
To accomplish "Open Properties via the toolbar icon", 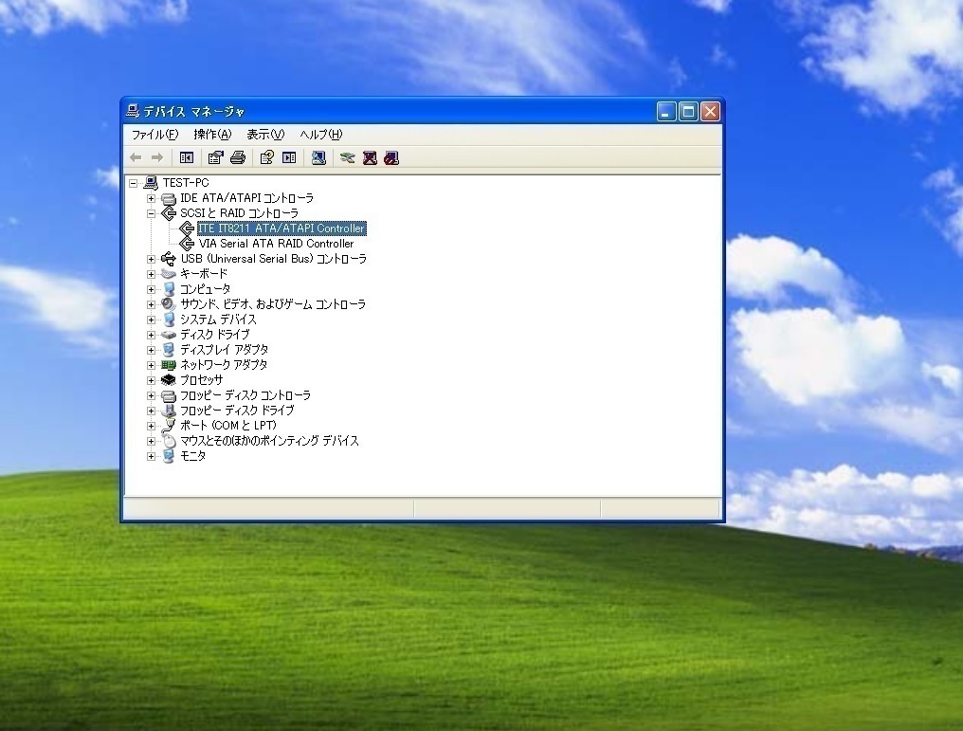I will 215,158.
